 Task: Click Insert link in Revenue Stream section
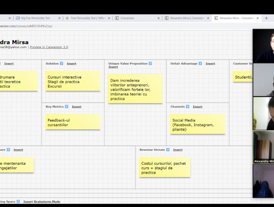point(178,150)
